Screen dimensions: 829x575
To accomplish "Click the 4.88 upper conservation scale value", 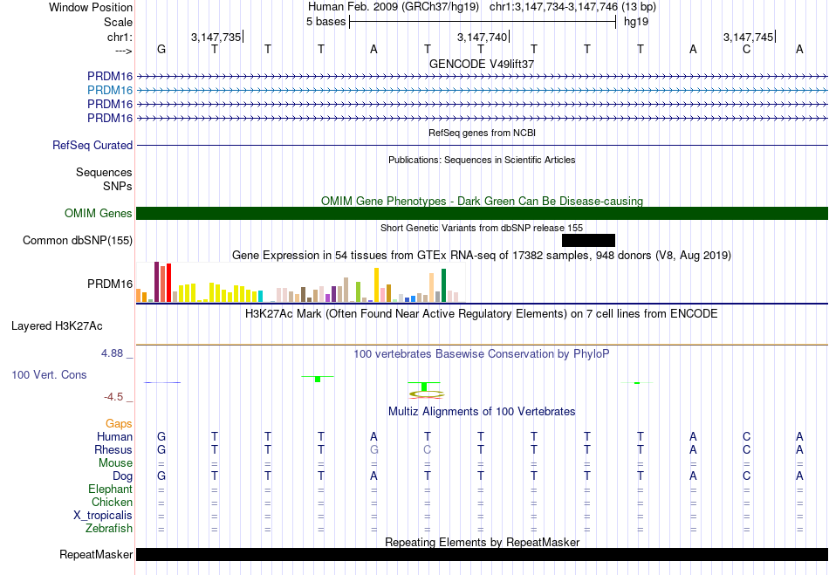I will 112,353.
